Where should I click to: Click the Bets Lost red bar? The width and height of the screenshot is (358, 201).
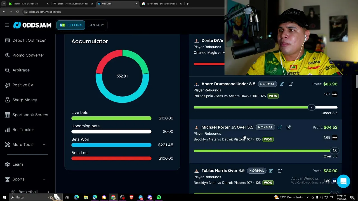coord(111,159)
